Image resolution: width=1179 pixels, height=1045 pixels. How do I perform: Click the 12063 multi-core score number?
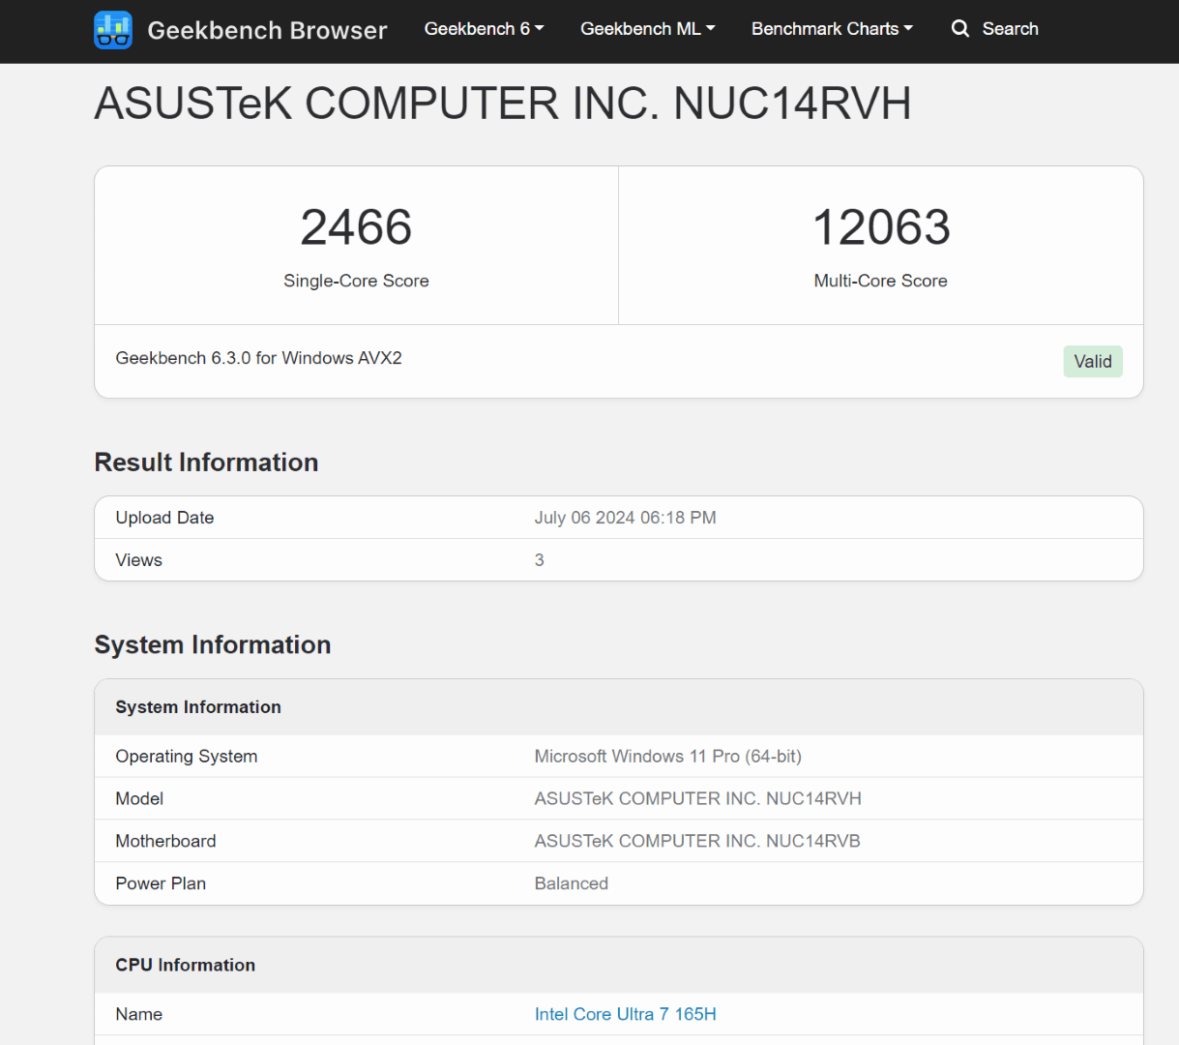click(x=880, y=227)
